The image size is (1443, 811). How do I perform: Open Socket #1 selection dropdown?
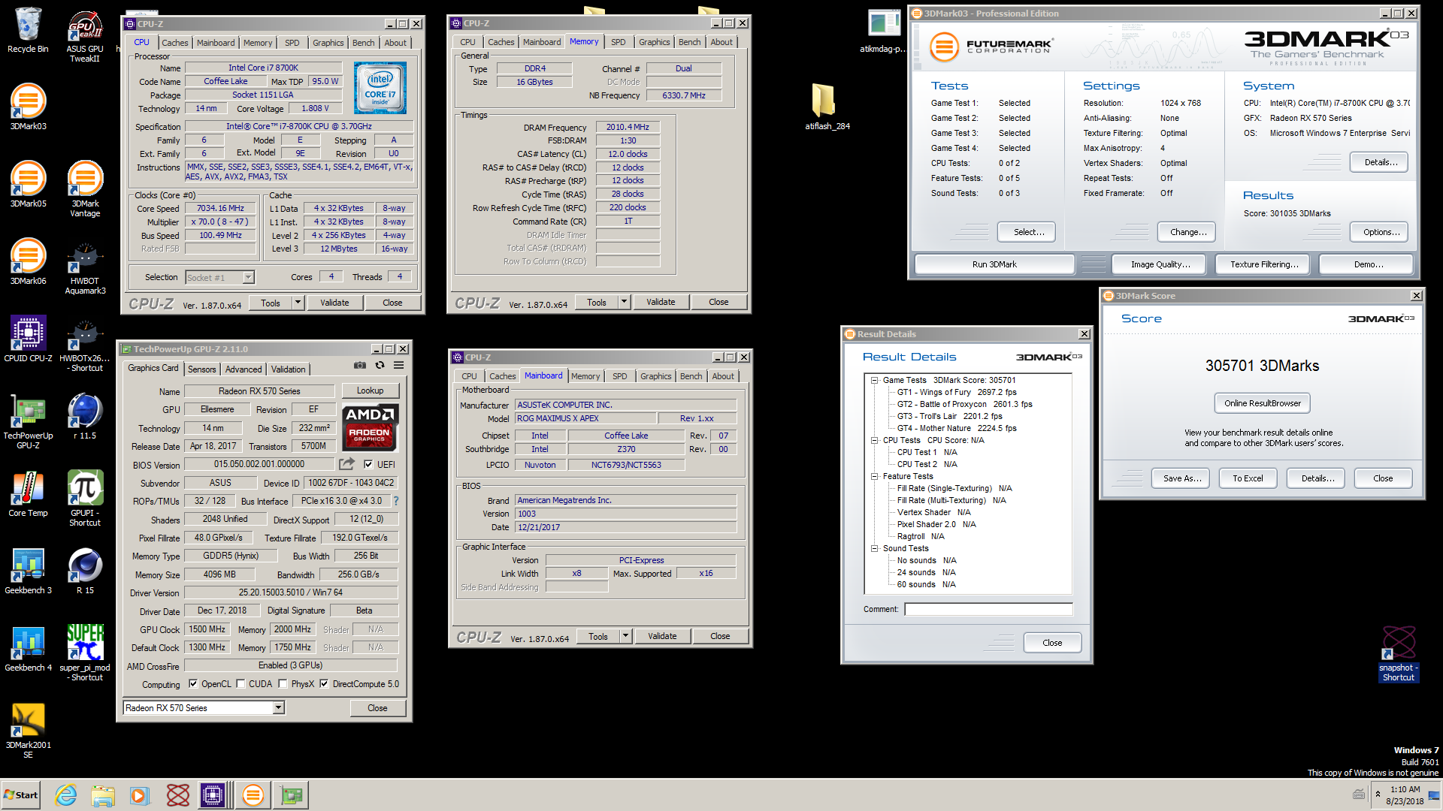coord(248,278)
